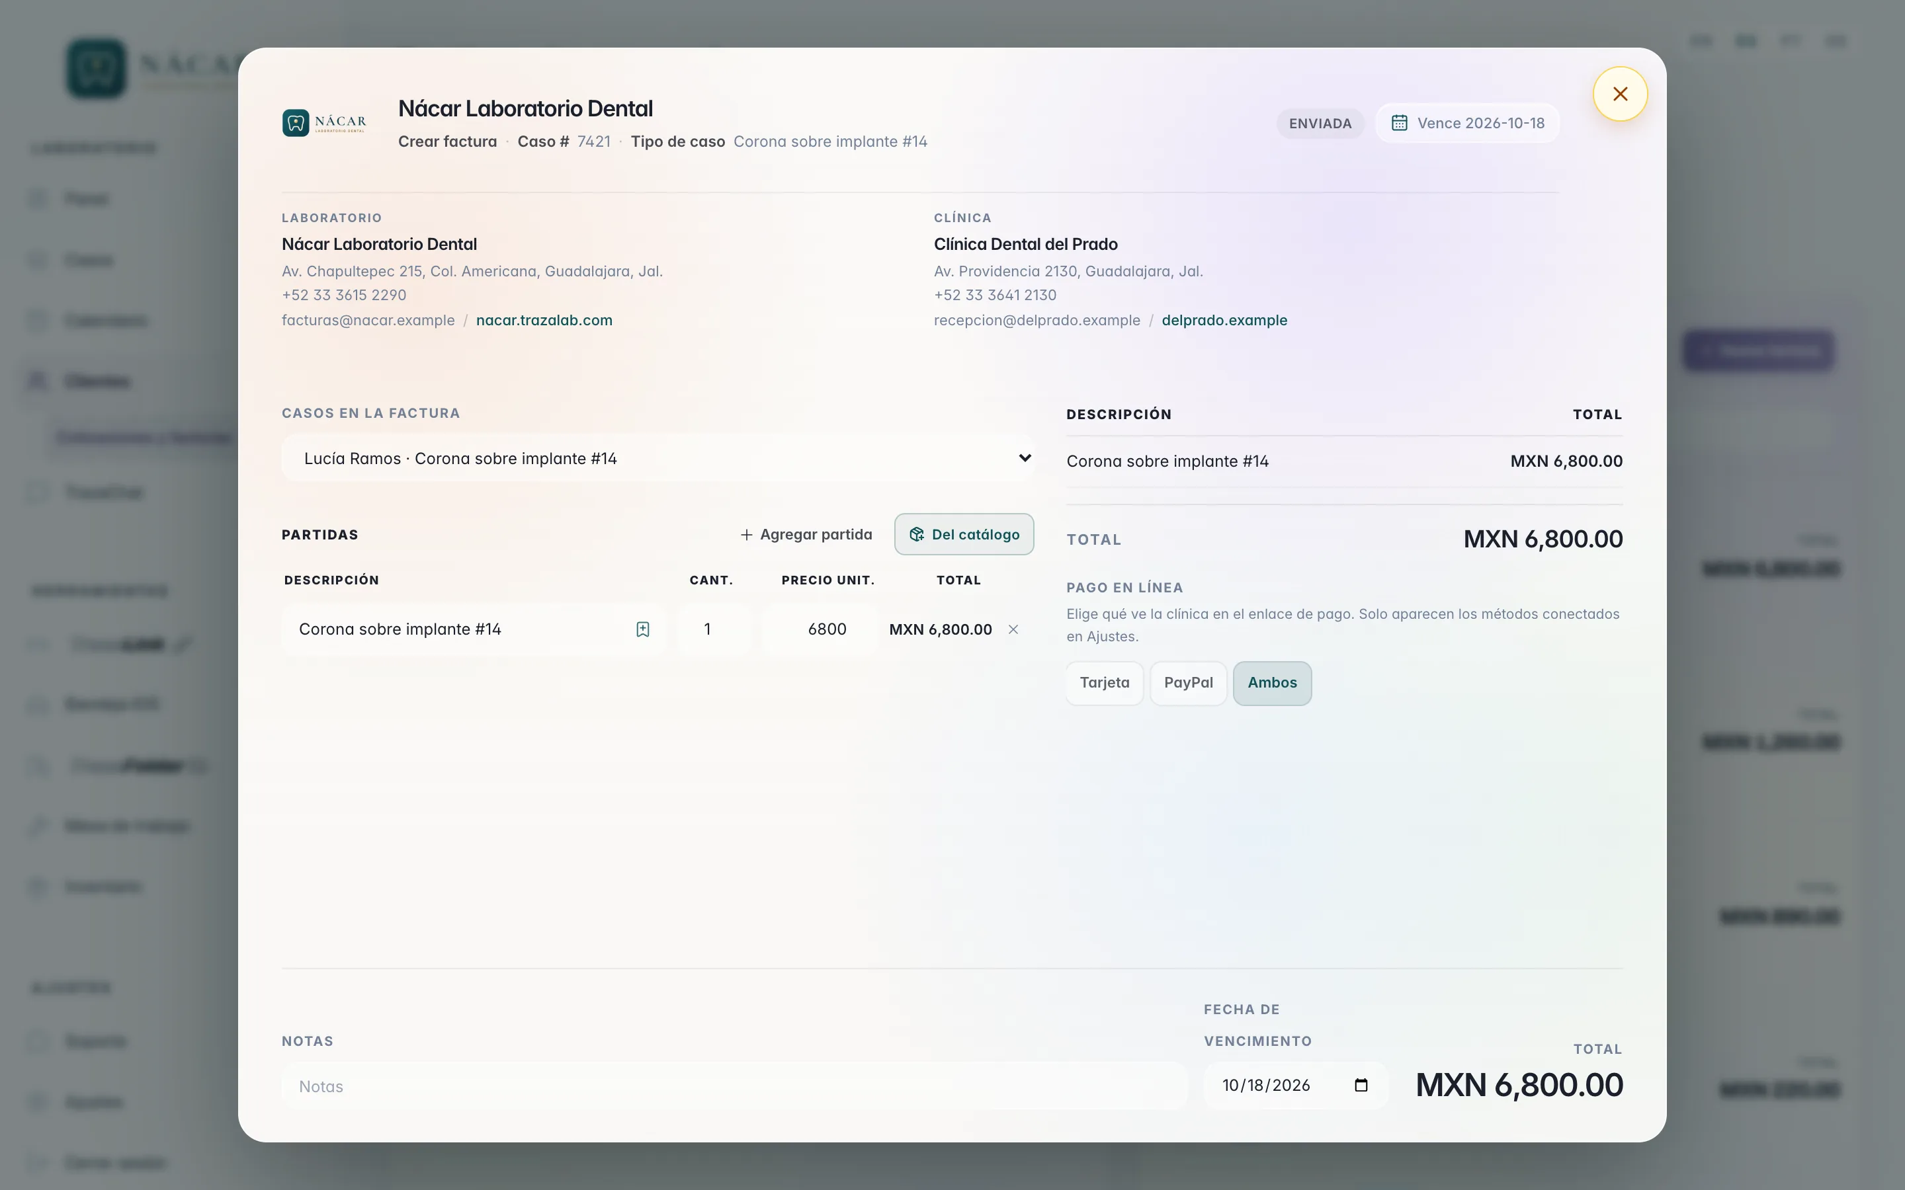This screenshot has width=1905, height=1190.
Task: Select Tarjeta as online payment method
Action: pyautogui.click(x=1105, y=682)
